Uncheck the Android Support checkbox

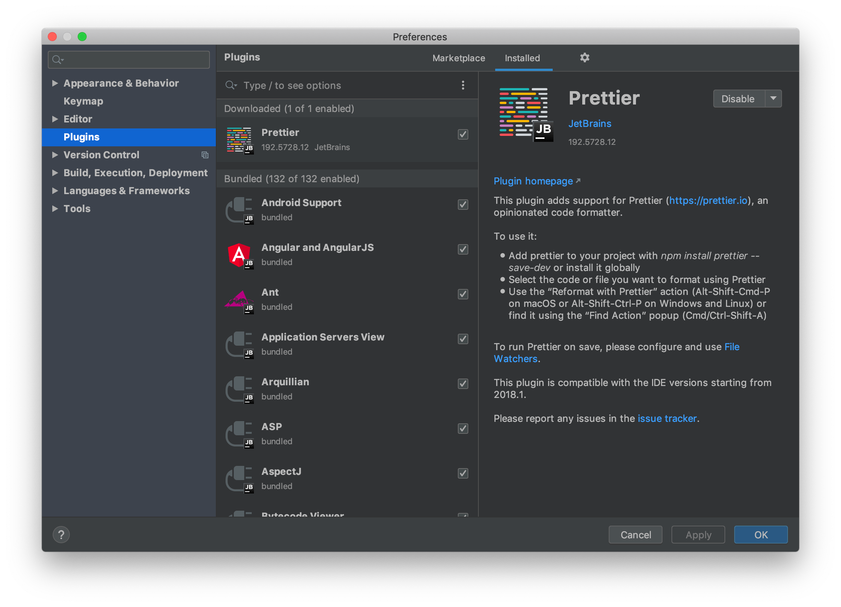pyautogui.click(x=463, y=205)
